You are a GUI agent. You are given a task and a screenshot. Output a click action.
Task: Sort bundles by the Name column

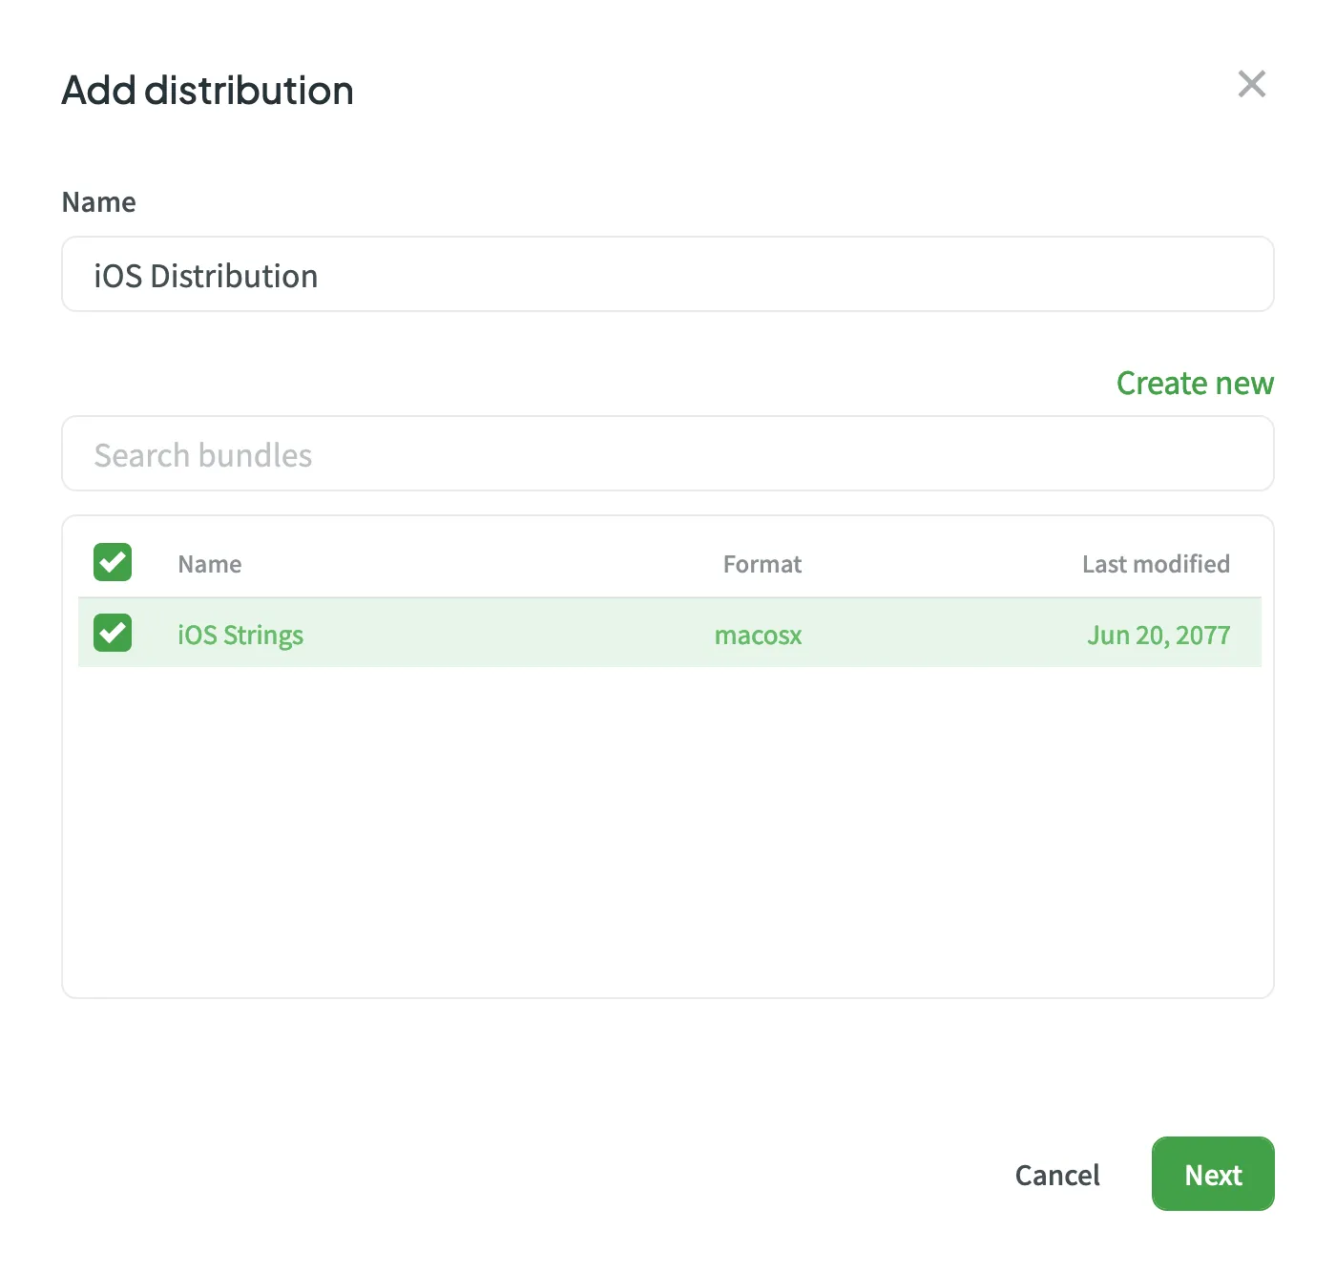tap(208, 564)
